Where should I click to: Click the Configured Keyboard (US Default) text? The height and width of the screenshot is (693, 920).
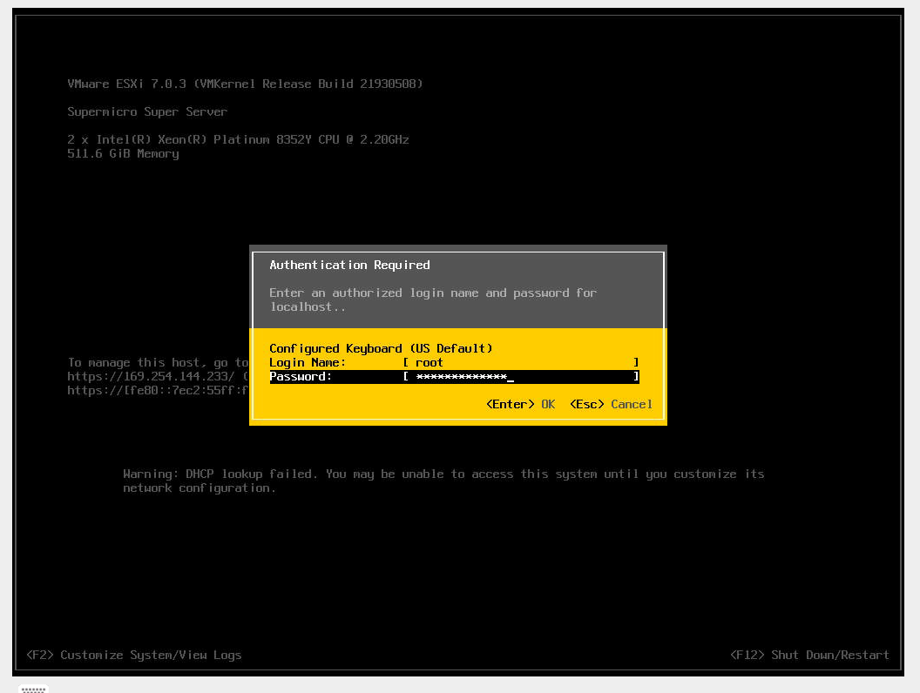click(381, 348)
